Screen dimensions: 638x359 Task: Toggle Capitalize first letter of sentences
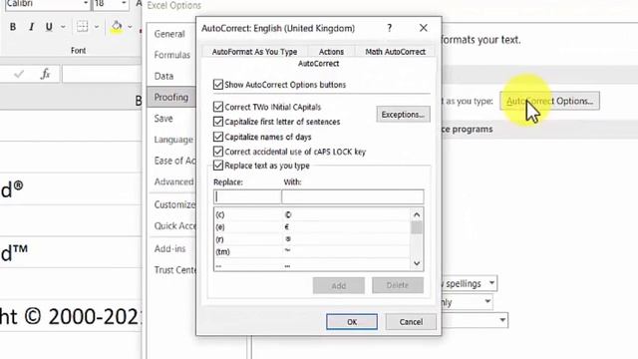(x=218, y=122)
